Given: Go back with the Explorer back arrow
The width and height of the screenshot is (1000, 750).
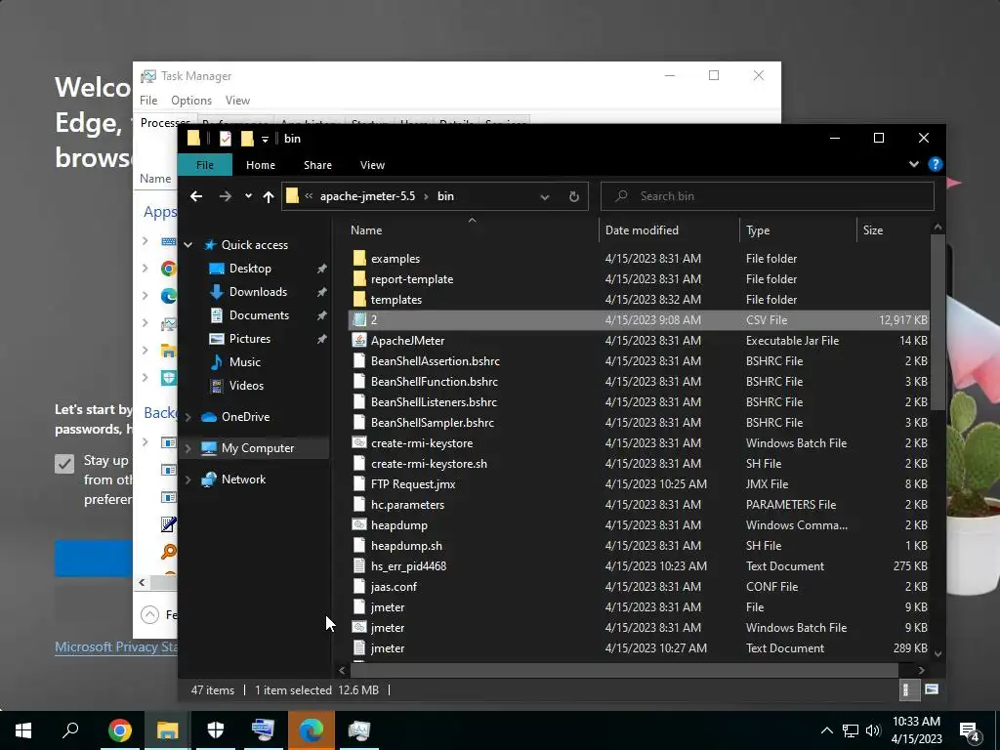Looking at the screenshot, I should [x=195, y=196].
